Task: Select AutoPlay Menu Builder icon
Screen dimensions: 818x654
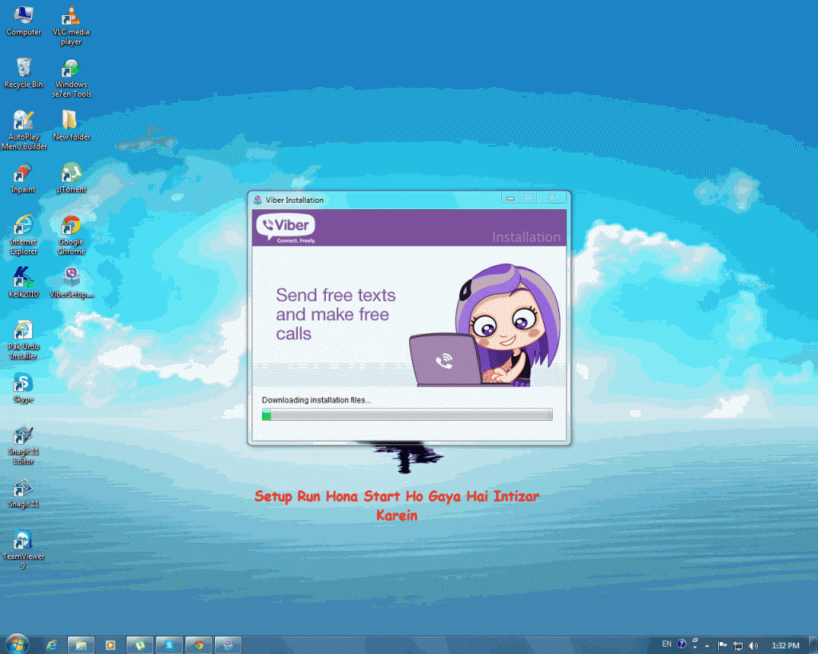Action: 23,130
